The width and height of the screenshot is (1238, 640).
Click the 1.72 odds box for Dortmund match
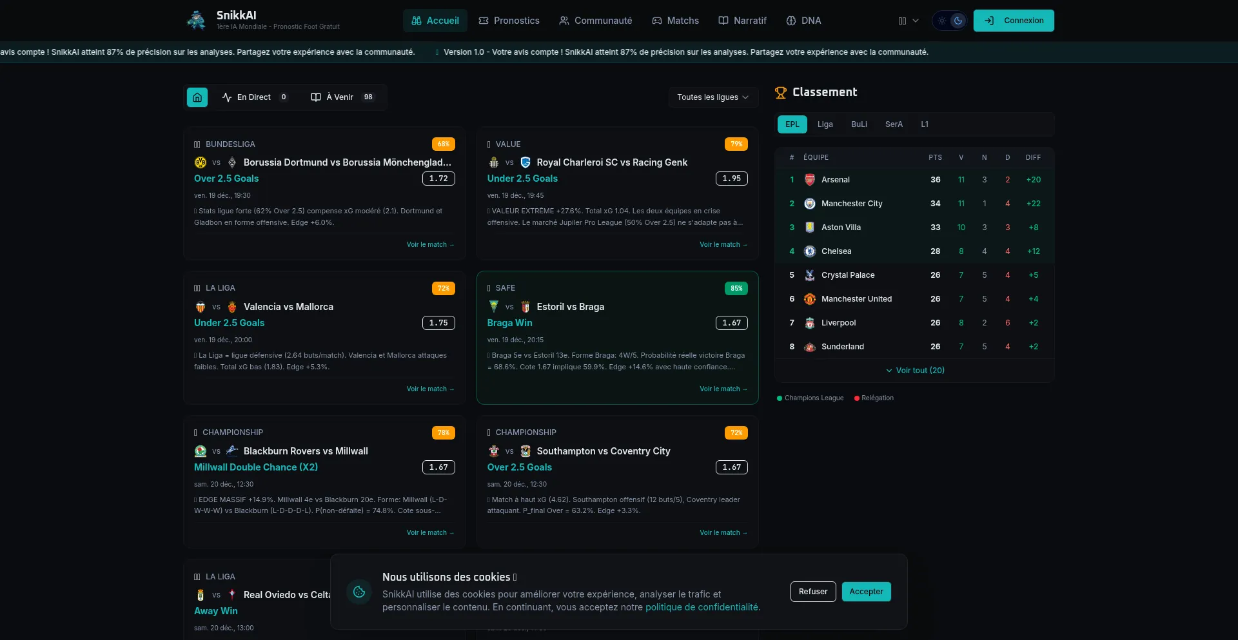pyautogui.click(x=438, y=179)
